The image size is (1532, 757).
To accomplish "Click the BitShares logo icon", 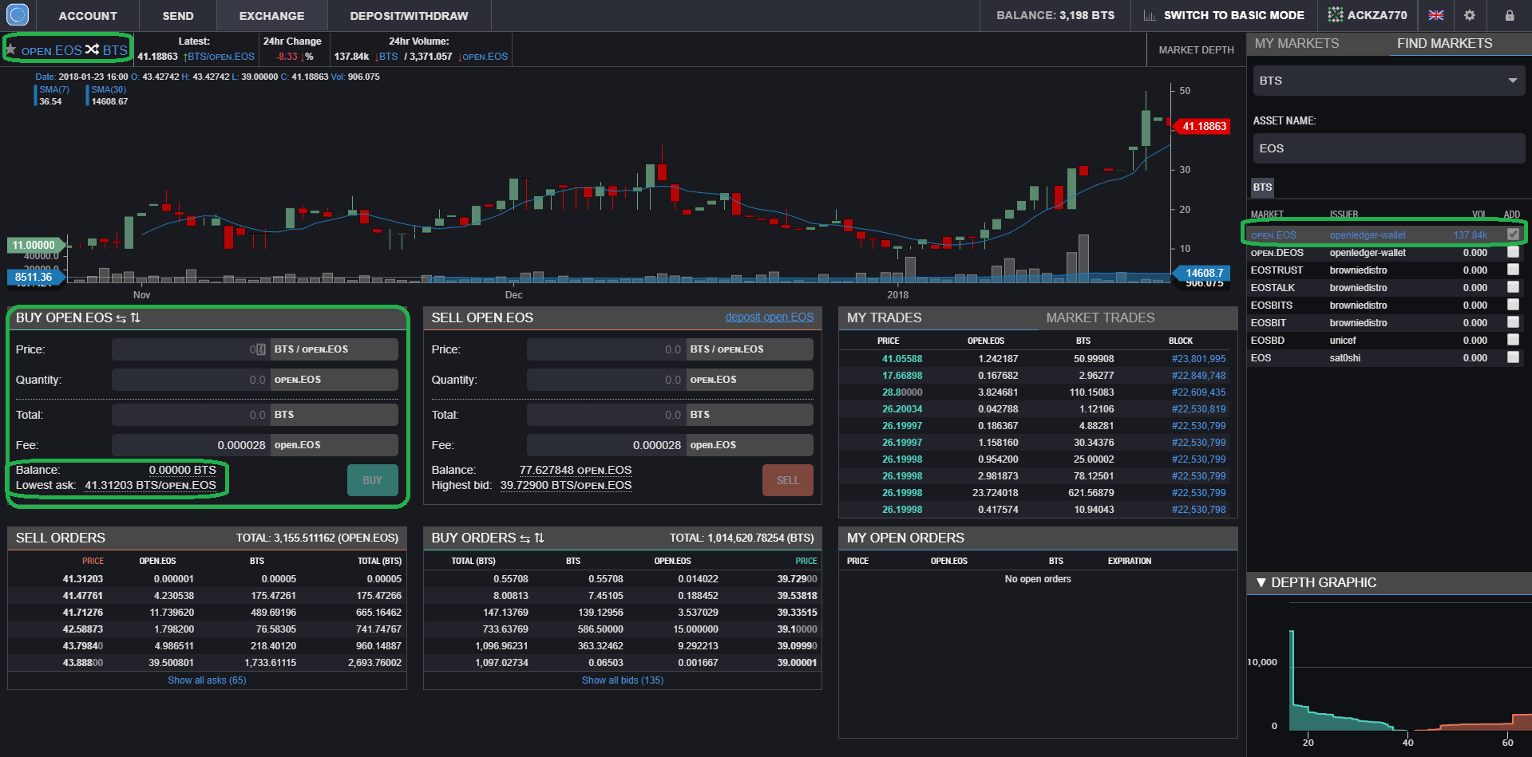I will tap(17, 14).
